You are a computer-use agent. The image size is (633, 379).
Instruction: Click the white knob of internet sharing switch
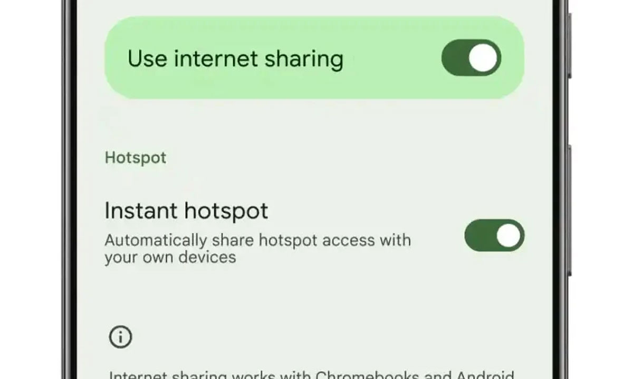point(484,58)
